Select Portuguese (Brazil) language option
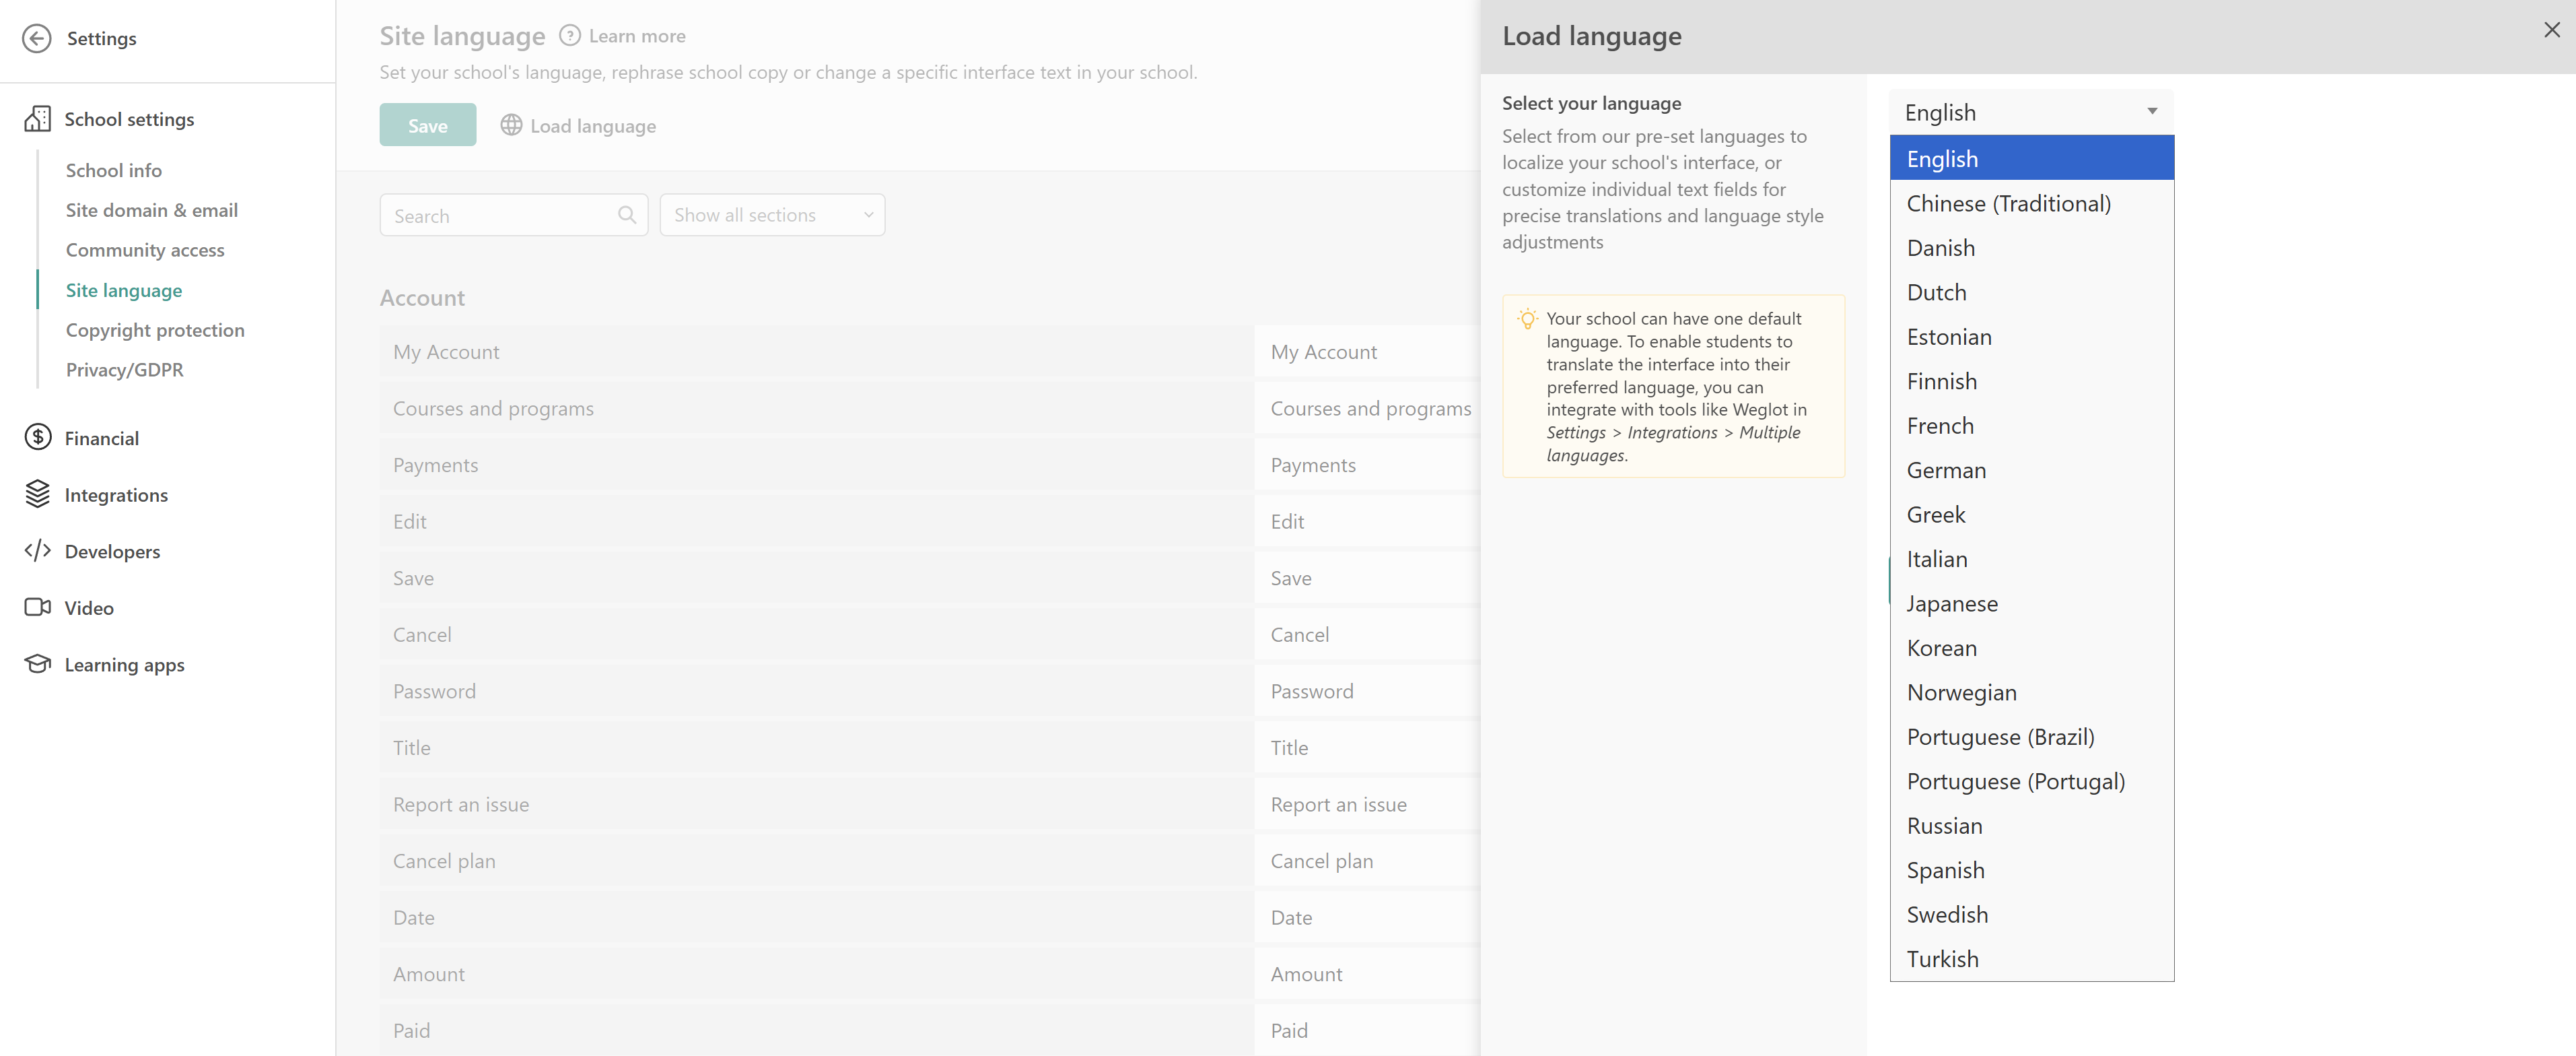The image size is (2576, 1056). [2000, 737]
